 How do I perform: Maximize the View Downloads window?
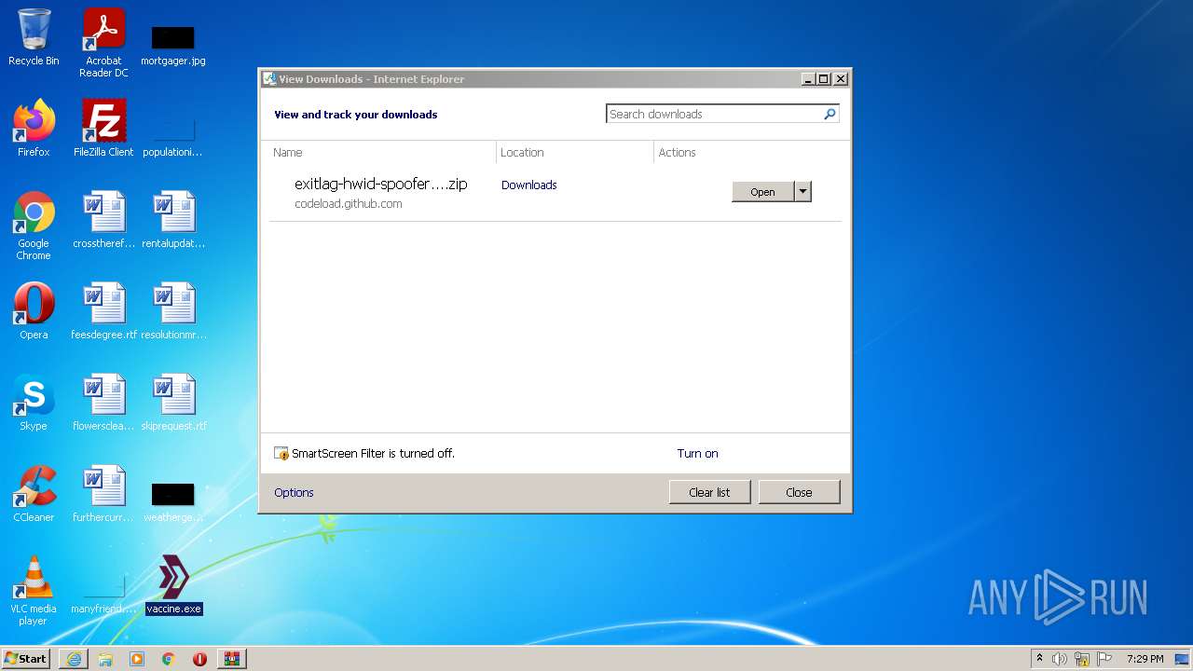point(823,79)
